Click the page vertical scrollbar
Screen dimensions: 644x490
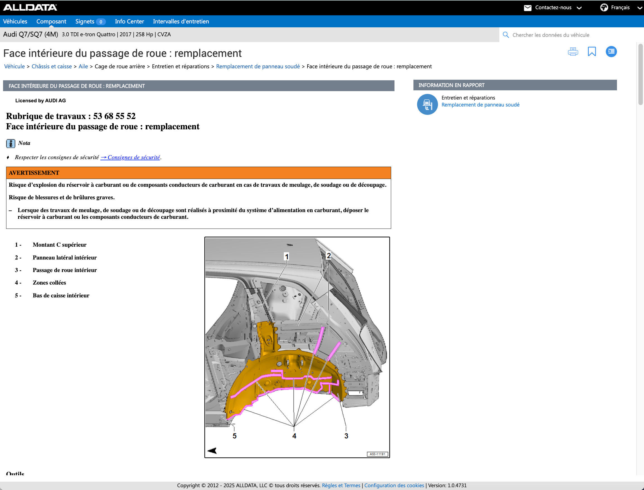(x=640, y=74)
